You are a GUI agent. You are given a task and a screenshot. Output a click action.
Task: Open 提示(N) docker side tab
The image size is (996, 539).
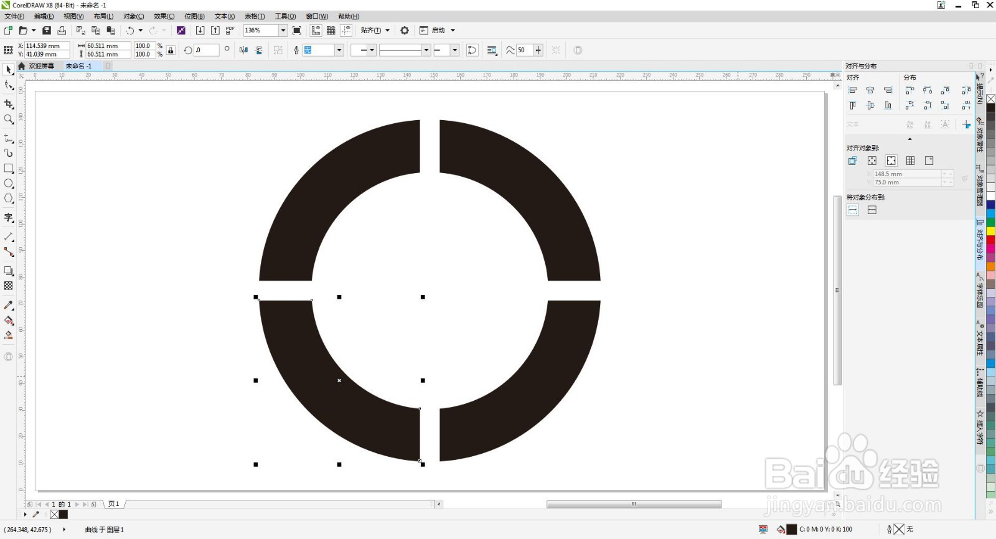click(980, 89)
